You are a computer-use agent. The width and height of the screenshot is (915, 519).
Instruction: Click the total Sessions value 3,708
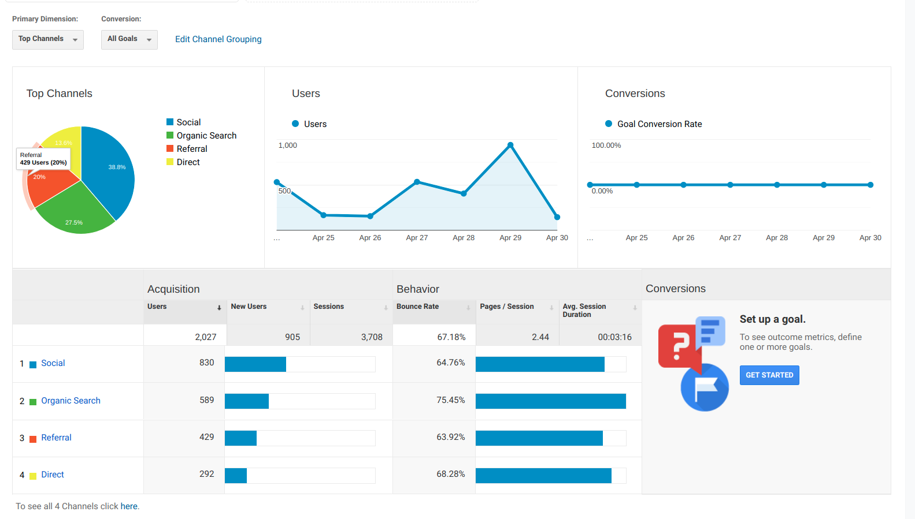click(x=372, y=337)
